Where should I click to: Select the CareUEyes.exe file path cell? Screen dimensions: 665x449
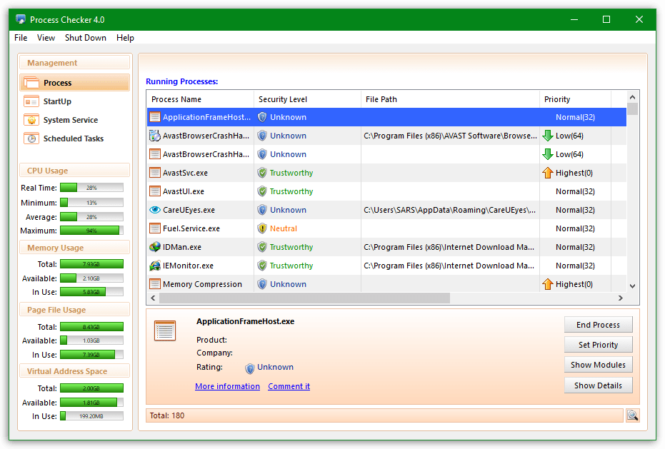[x=449, y=210]
